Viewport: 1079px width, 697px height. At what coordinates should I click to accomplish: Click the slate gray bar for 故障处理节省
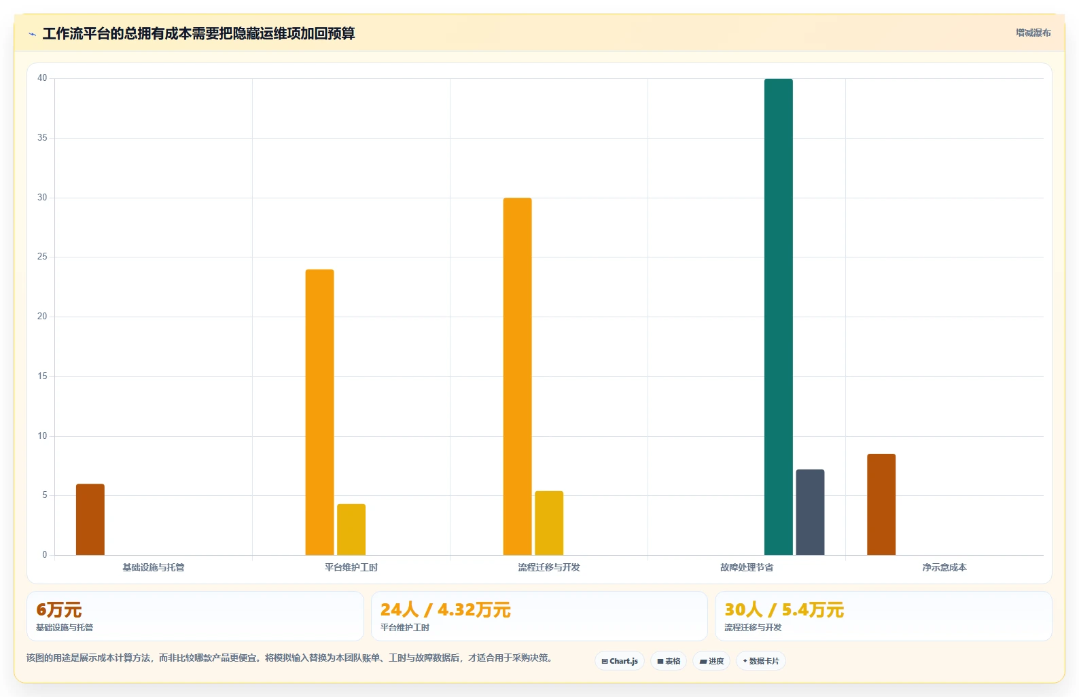click(810, 512)
